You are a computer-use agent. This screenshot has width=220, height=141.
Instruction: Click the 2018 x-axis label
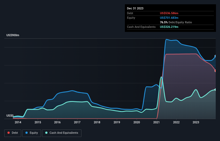(x=97, y=122)
